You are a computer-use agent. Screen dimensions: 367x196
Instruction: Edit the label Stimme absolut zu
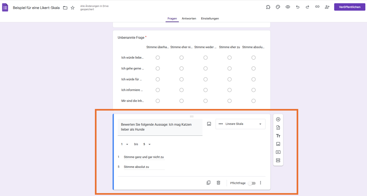[144, 167]
